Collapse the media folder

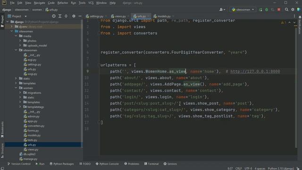click(x=16, y=36)
